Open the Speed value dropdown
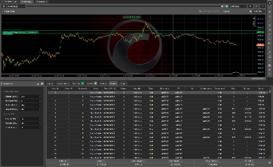 pyautogui.click(x=264, y=11)
